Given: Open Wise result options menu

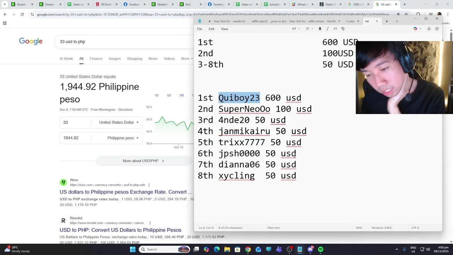Looking at the screenshot, I should 149,185.
